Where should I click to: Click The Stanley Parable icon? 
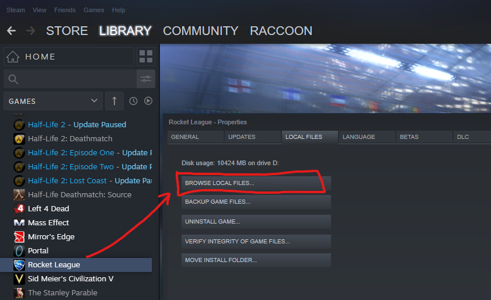pyautogui.click(x=19, y=293)
